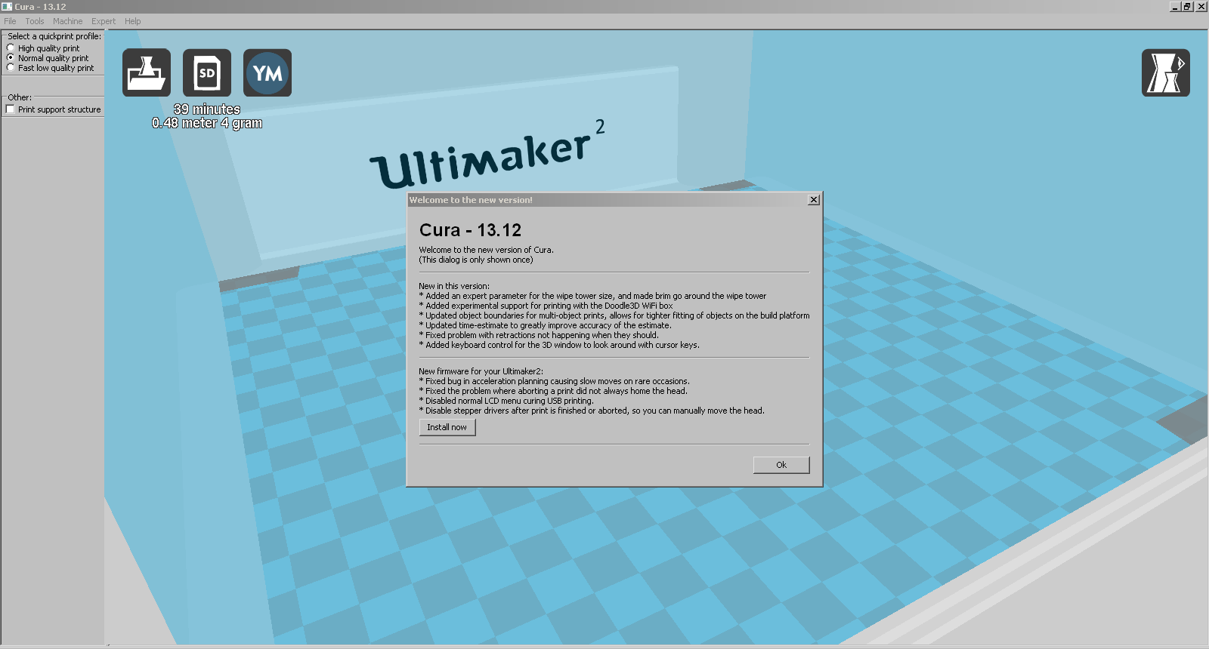Click the YouMagine YM share icon
The width and height of the screenshot is (1209, 649).
click(x=267, y=72)
